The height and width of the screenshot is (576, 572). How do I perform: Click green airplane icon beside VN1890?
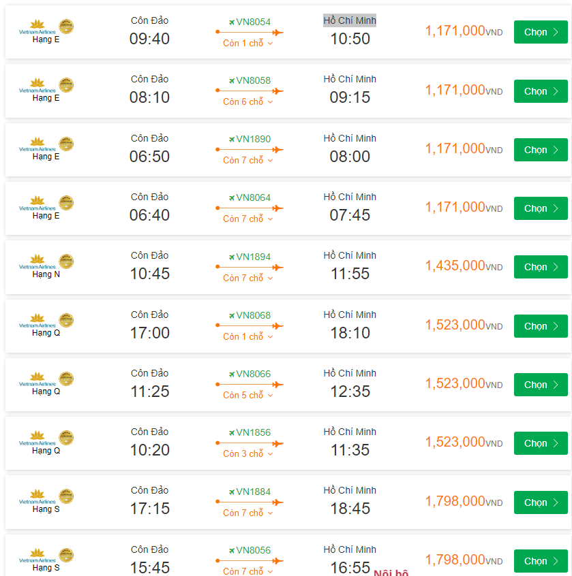(x=232, y=139)
